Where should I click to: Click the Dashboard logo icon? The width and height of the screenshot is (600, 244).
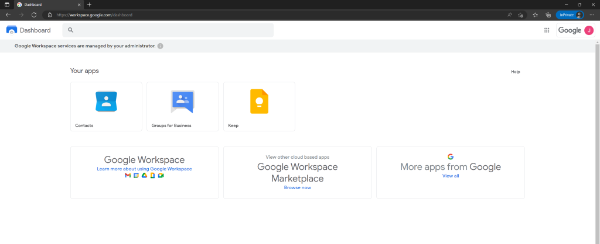[x=12, y=30]
